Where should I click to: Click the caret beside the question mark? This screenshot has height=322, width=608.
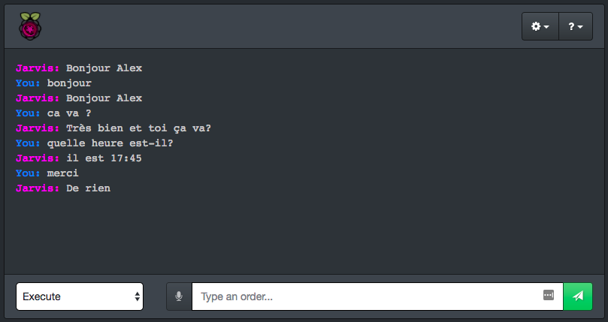pyautogui.click(x=580, y=27)
